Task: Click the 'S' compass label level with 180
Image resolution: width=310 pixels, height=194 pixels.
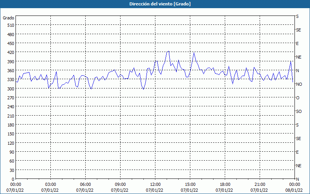Action: (297, 125)
